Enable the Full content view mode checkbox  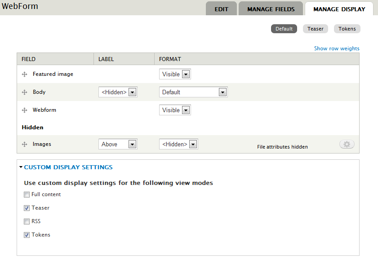pyautogui.click(x=27, y=195)
